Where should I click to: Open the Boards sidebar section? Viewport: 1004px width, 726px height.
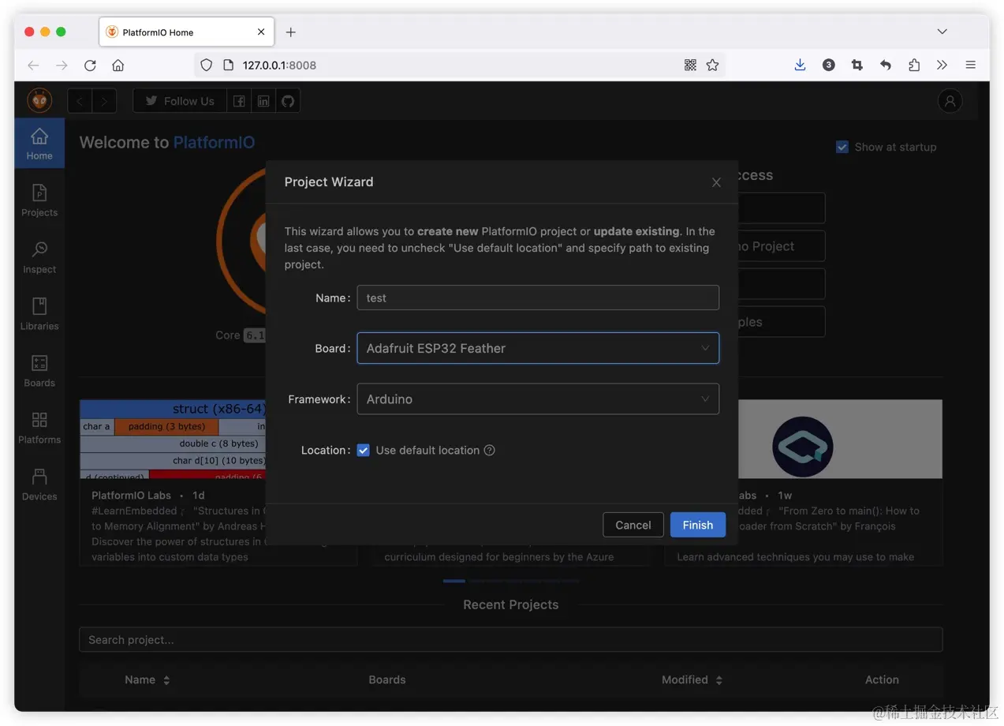(x=39, y=371)
